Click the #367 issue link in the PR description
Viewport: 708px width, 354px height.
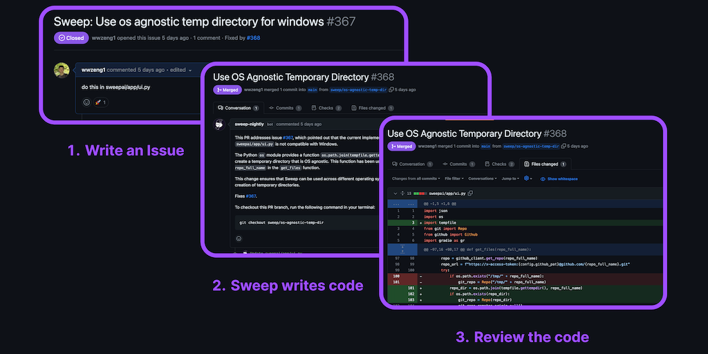point(288,138)
